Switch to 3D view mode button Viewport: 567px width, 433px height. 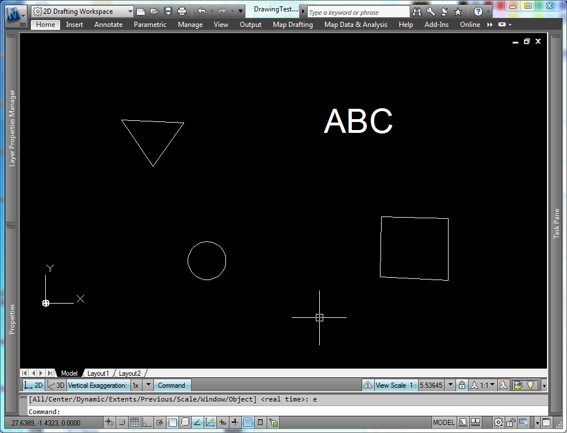pyautogui.click(x=55, y=385)
